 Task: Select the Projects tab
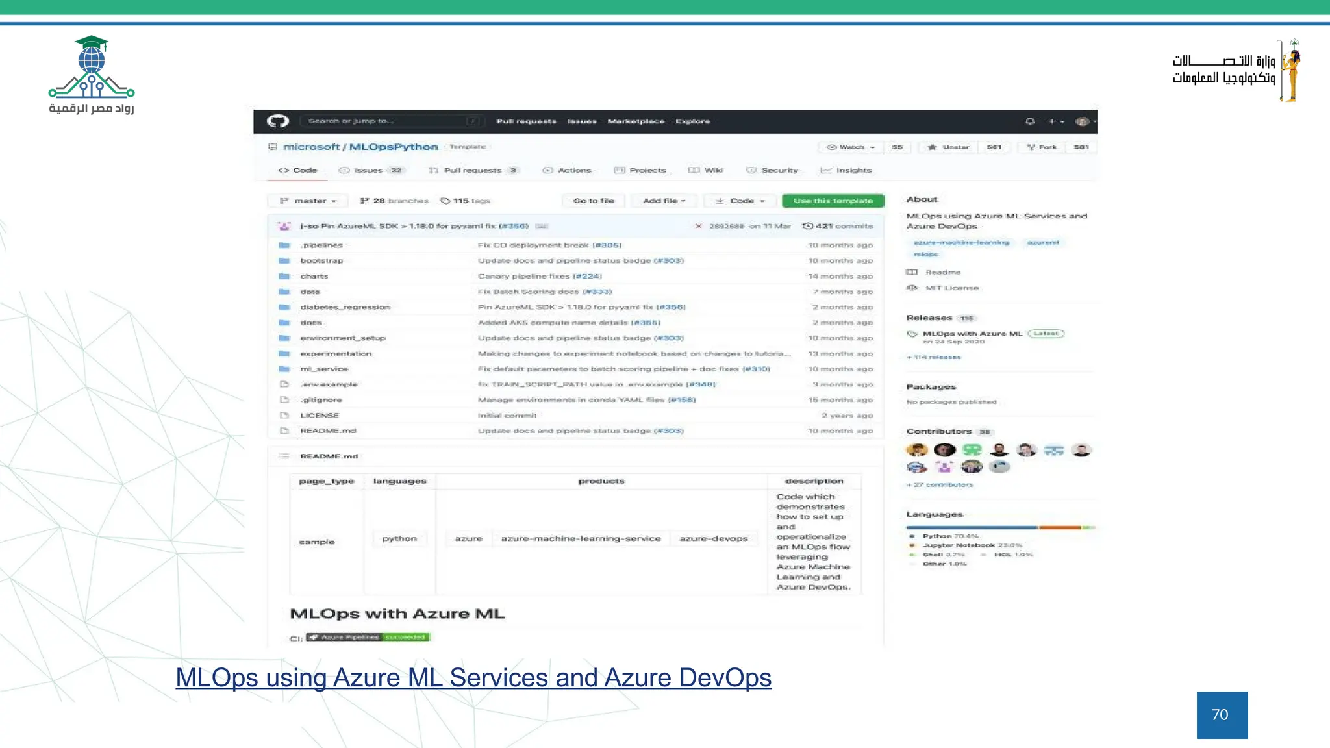[640, 170]
